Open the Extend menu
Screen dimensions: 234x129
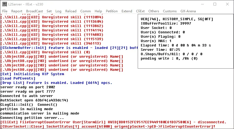pos(127,11)
